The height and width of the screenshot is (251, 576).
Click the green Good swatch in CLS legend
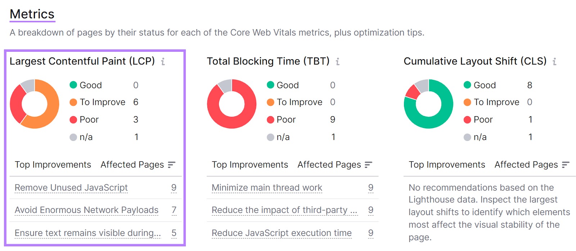[467, 85]
